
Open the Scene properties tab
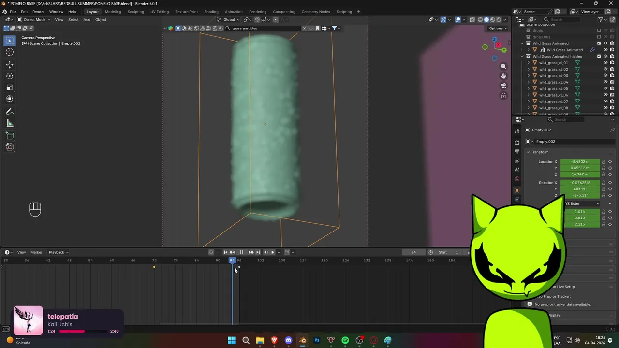tap(517, 170)
